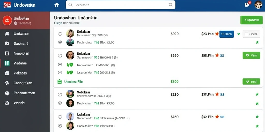This screenshot has width=265, height=132.
Task: Click the Undowikar sidebar icon
Action: pos(7,34)
